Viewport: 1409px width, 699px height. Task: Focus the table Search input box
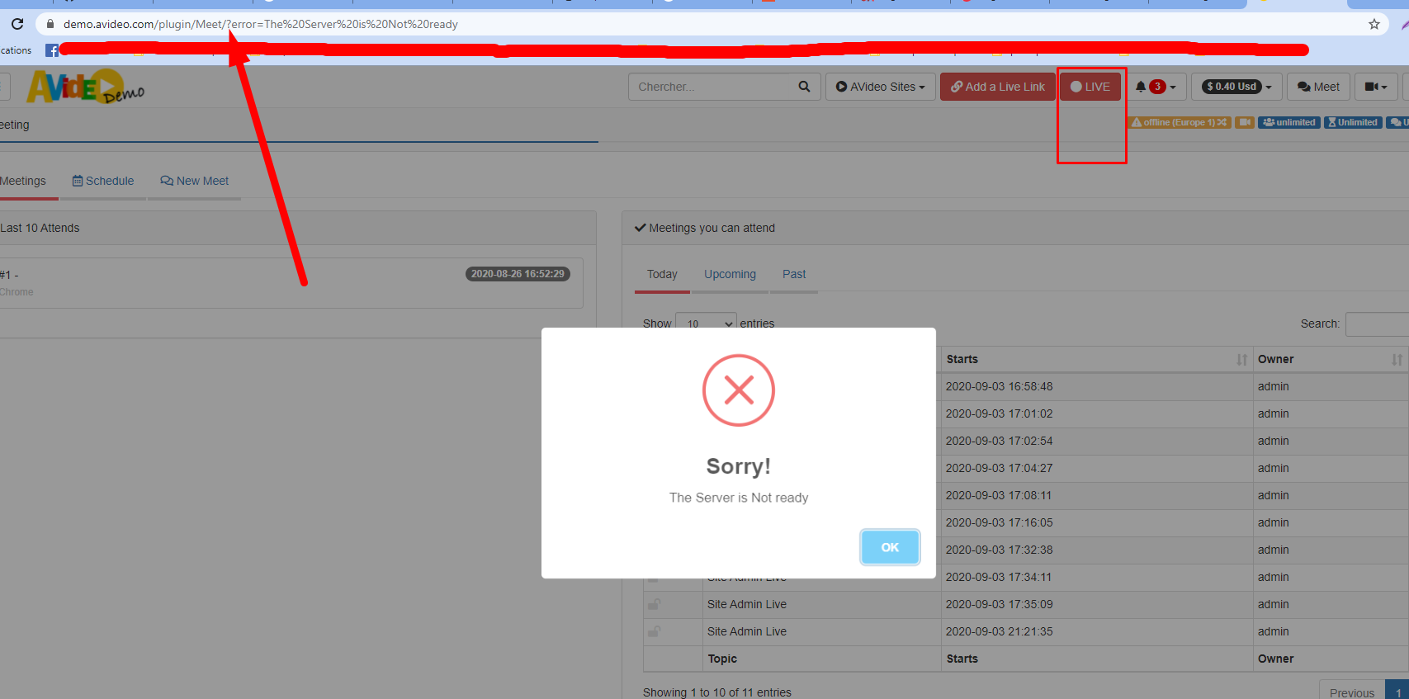(1377, 324)
